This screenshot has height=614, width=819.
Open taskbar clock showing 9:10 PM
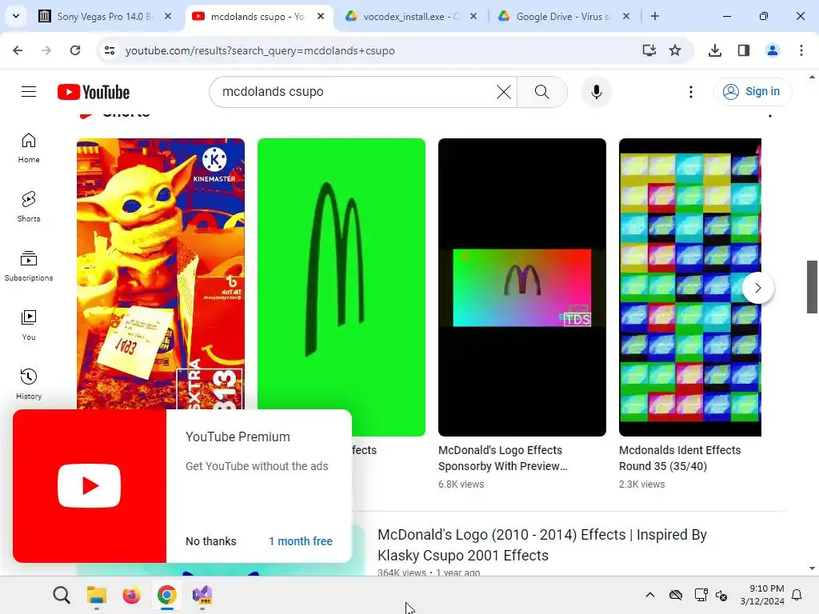coord(762,595)
